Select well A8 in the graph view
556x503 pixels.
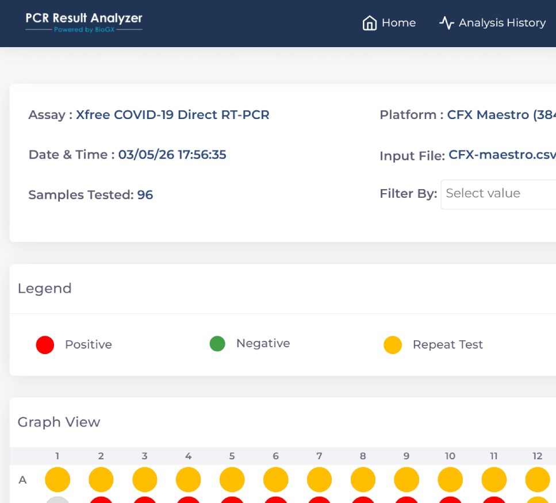(x=363, y=479)
